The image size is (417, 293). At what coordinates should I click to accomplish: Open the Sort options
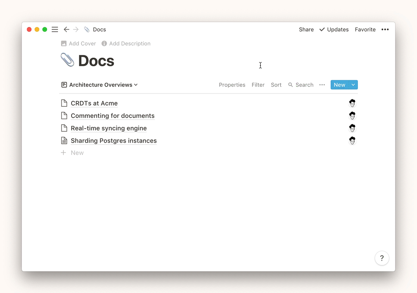point(276,85)
